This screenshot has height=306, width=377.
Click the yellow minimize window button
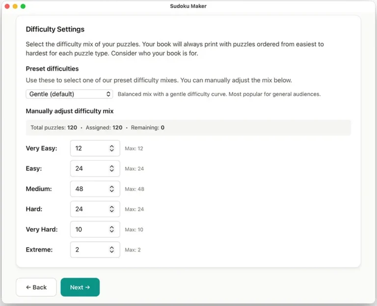[15, 6]
